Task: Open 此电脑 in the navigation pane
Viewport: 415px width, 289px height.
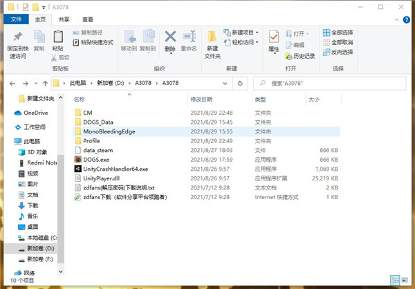Action: point(28,141)
